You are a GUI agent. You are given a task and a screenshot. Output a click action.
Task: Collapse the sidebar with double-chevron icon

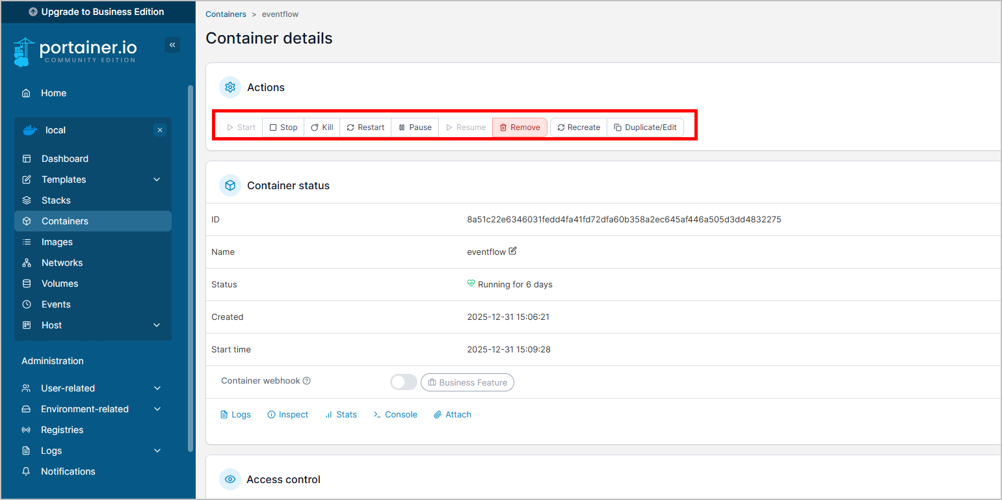172,45
